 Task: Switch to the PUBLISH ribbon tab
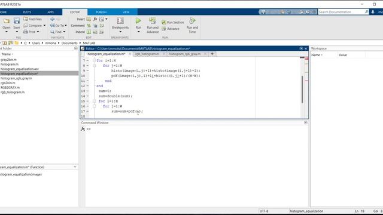(x=101, y=12)
